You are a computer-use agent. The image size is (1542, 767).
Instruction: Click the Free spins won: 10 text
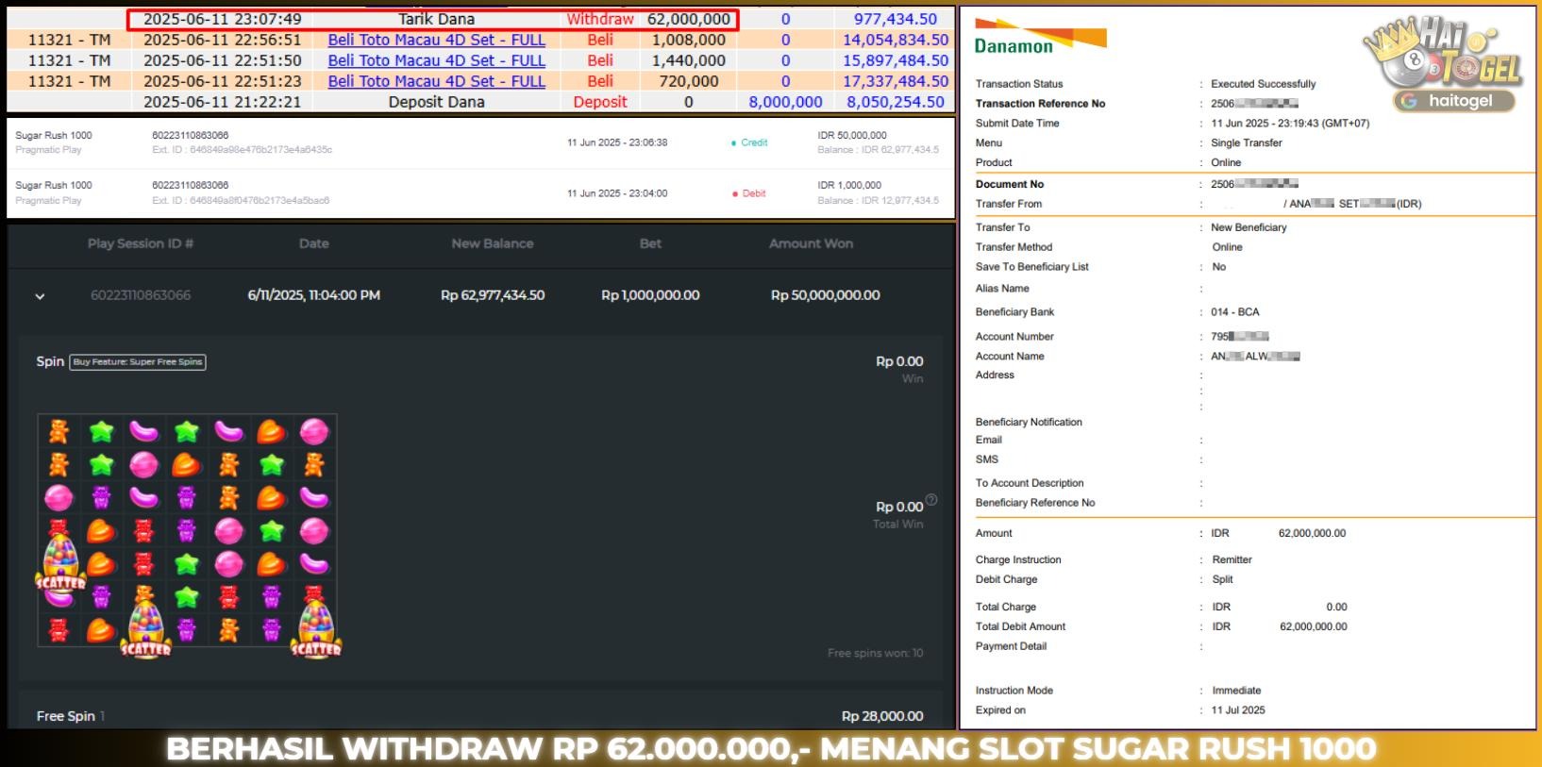click(876, 653)
